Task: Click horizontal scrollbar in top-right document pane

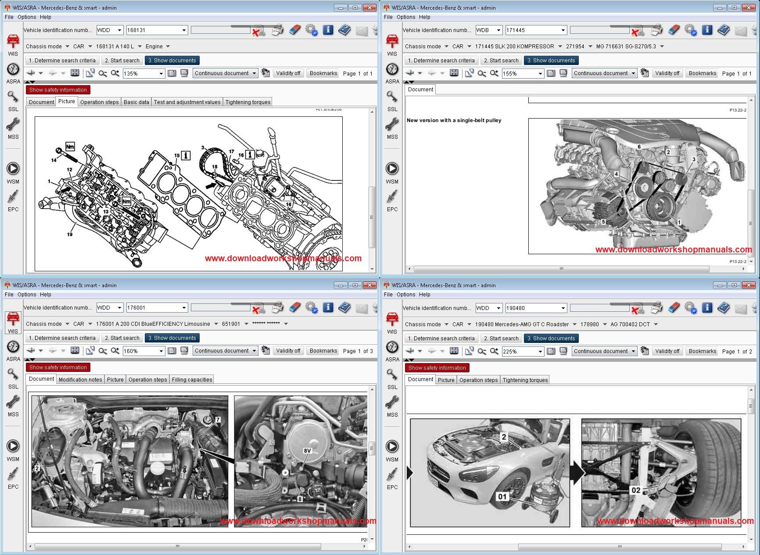Action: click(561, 269)
